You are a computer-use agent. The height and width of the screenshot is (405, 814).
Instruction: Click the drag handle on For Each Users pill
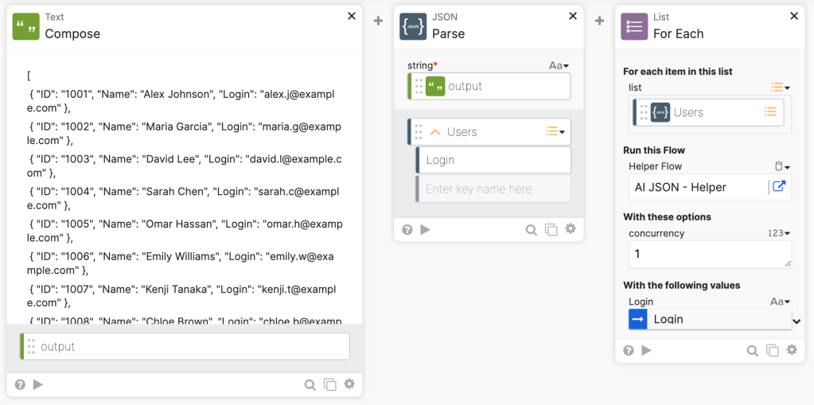(644, 112)
